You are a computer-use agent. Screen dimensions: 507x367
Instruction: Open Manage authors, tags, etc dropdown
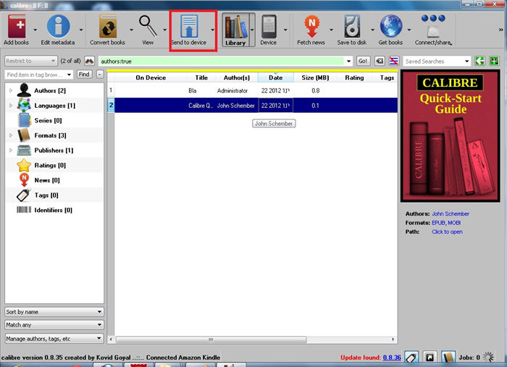54,339
